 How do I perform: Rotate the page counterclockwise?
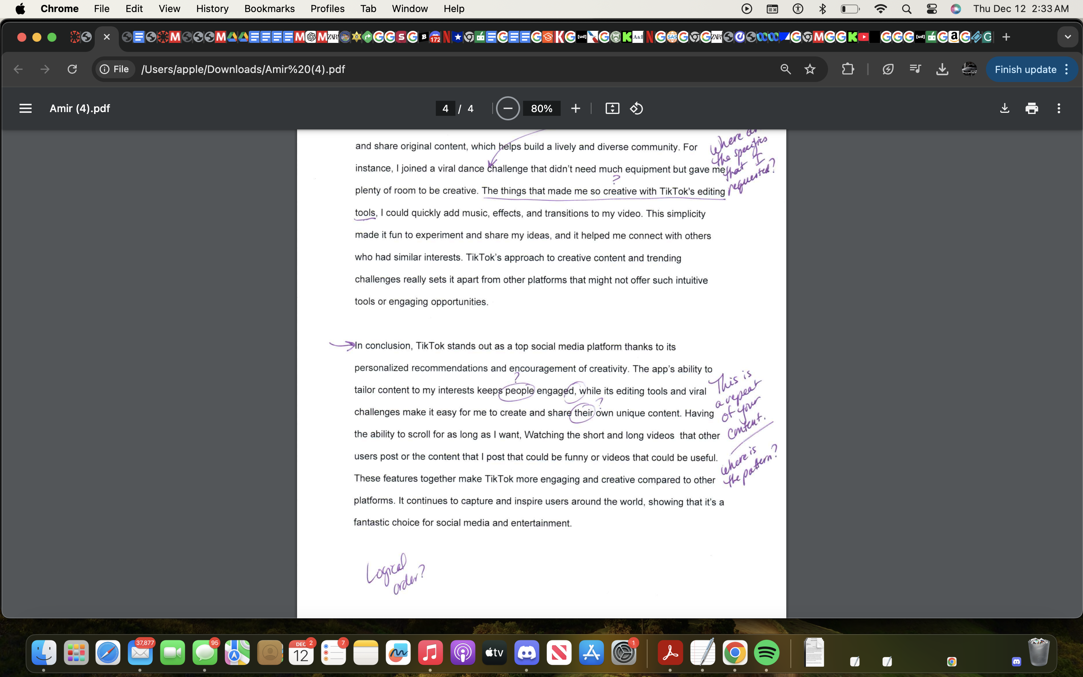point(636,108)
